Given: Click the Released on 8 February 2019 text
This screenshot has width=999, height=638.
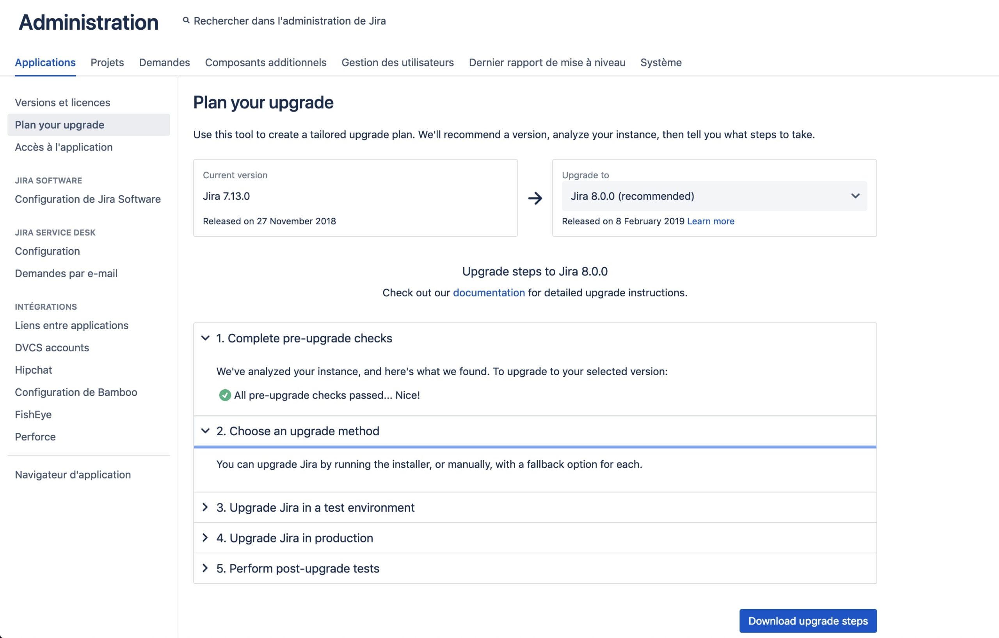Looking at the screenshot, I should (623, 221).
